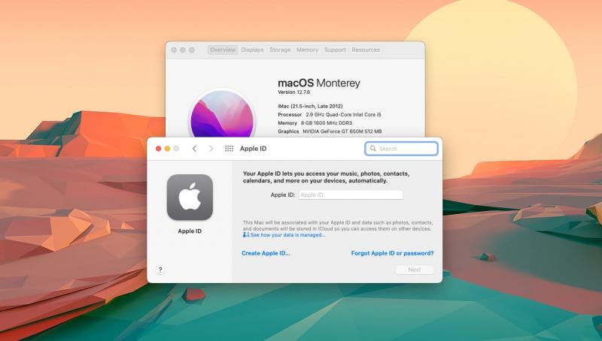The image size is (602, 341).
Task: Click the Create Apple ID link
Action: (x=266, y=253)
